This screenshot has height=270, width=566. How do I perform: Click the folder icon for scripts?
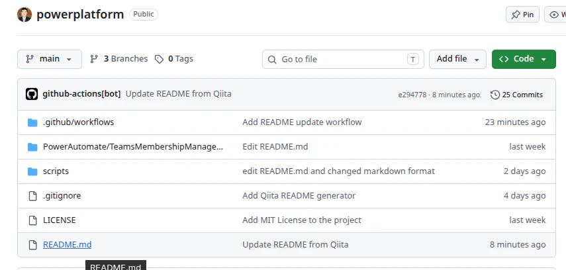[32, 171]
